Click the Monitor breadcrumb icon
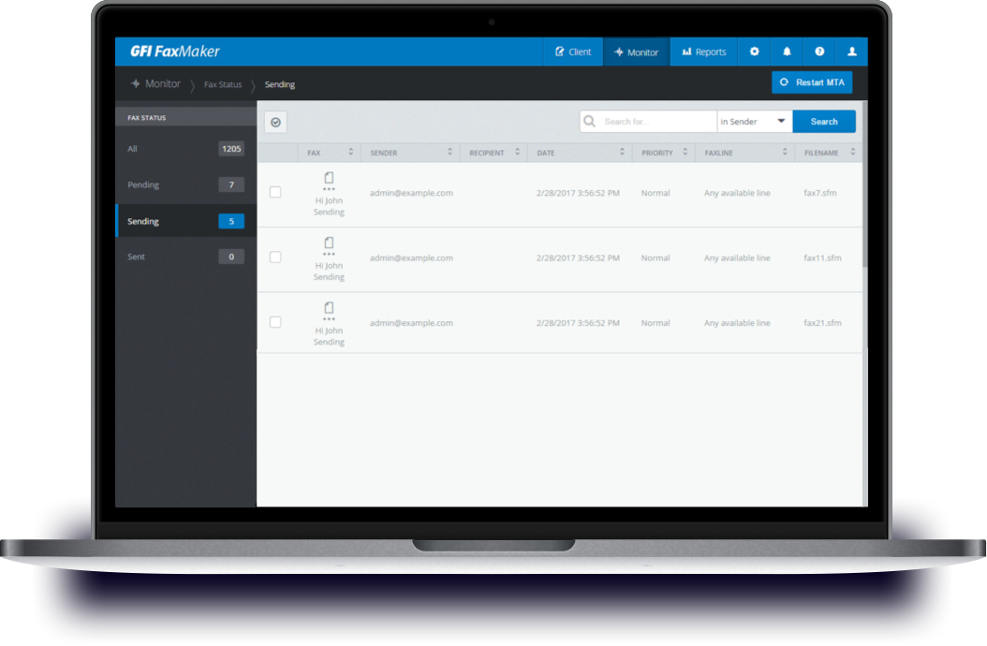This screenshot has width=987, height=646. (x=136, y=83)
